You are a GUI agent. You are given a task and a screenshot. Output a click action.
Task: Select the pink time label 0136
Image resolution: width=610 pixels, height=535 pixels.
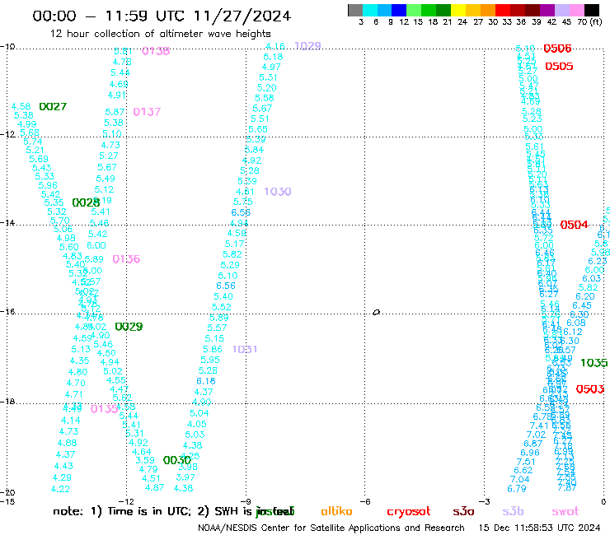[126, 259]
